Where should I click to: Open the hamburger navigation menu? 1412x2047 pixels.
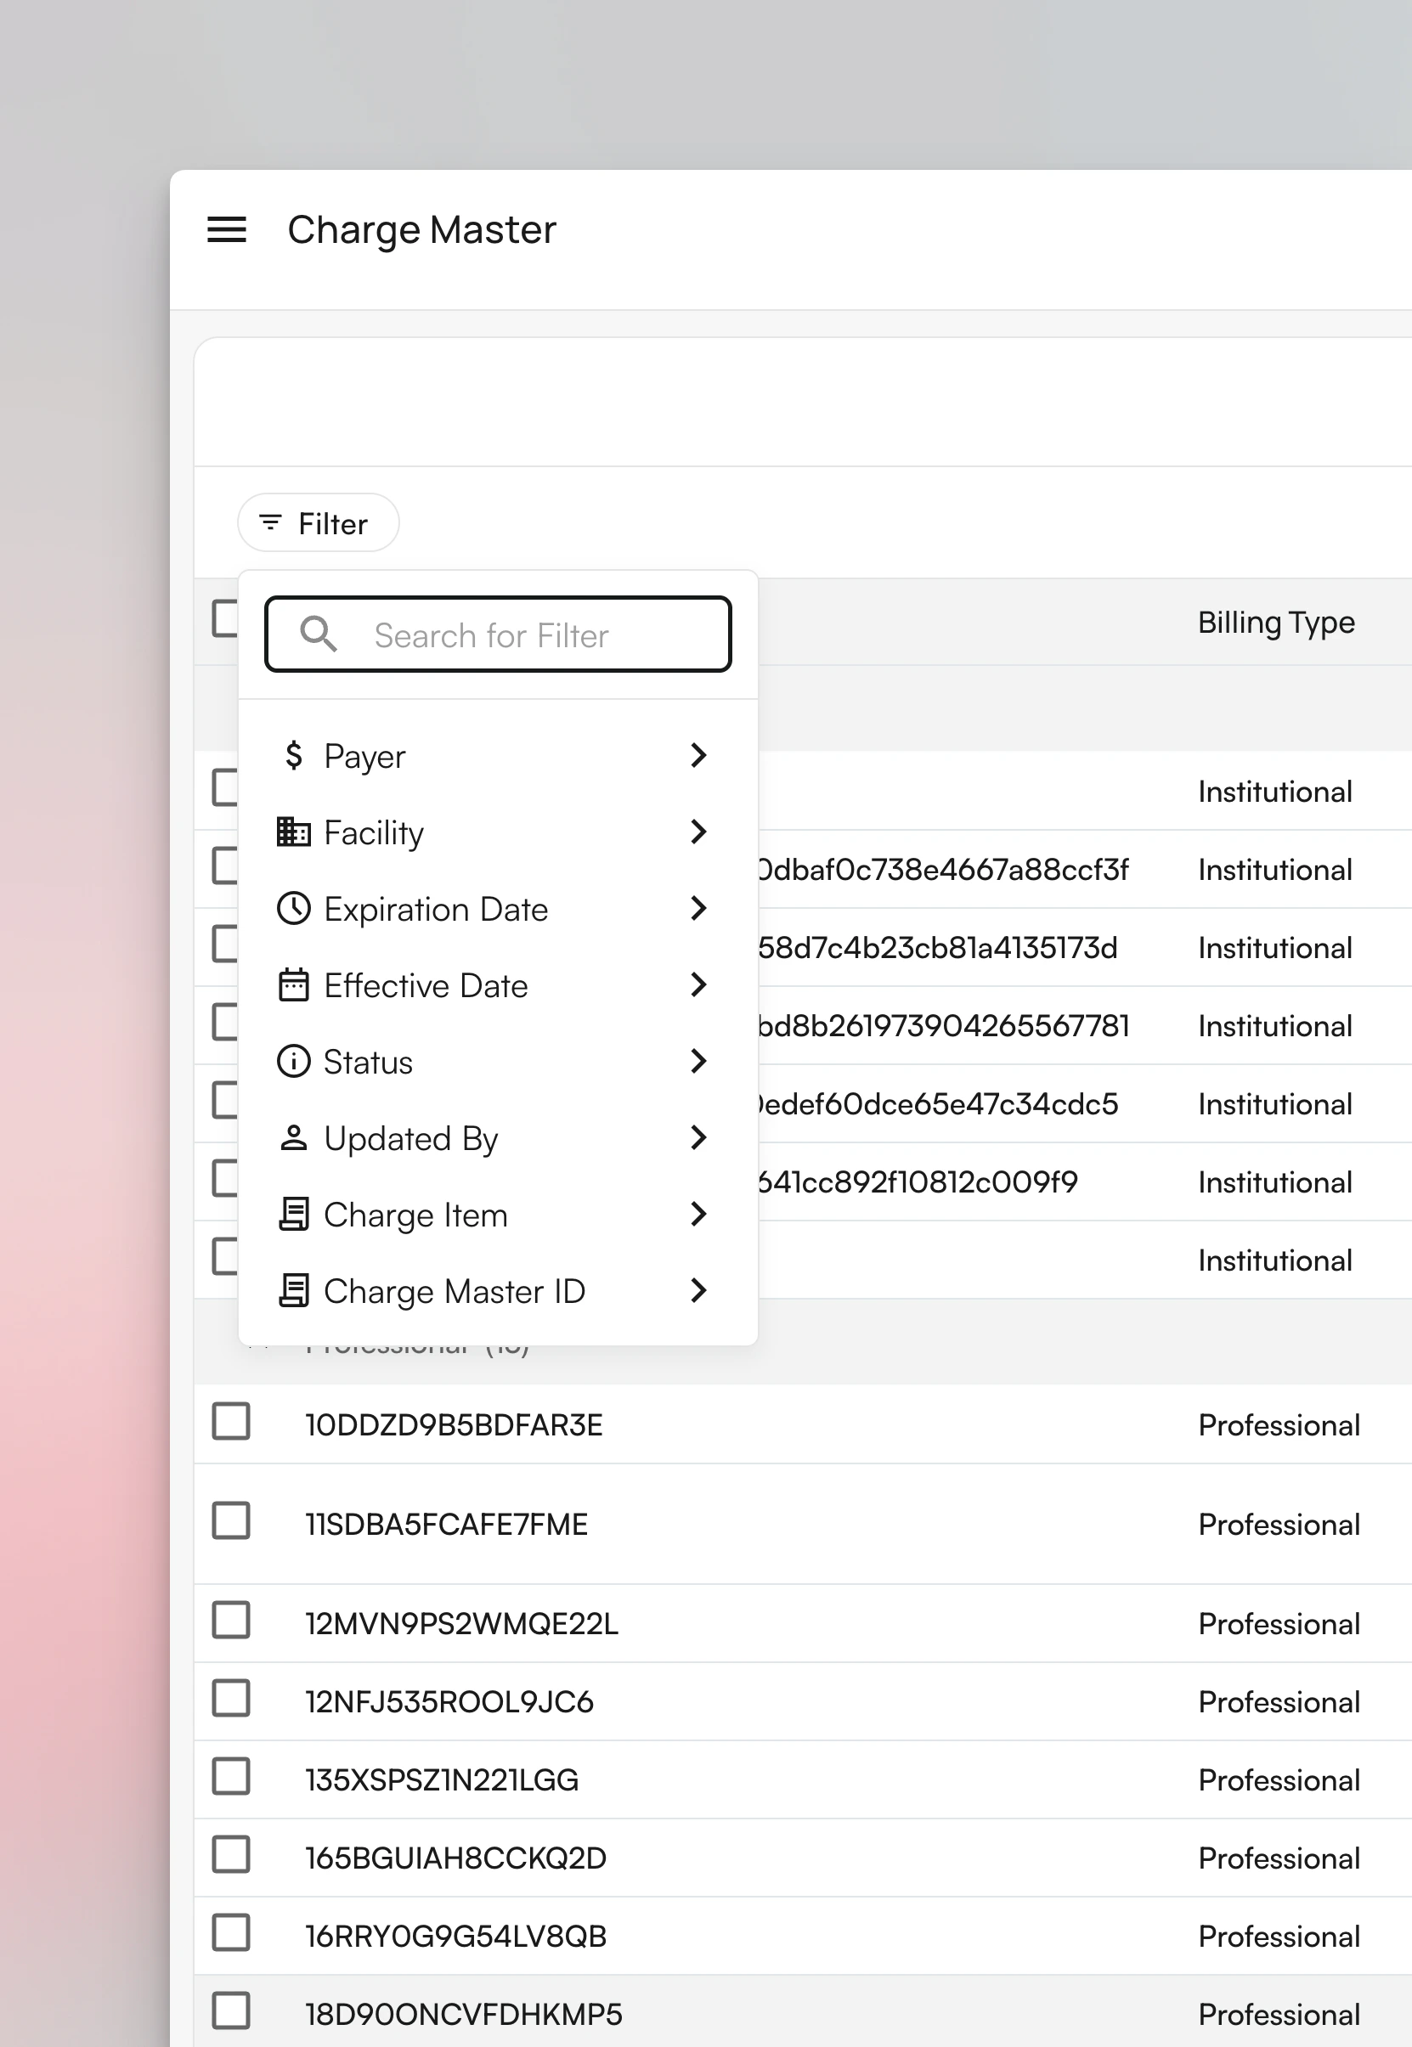[228, 230]
